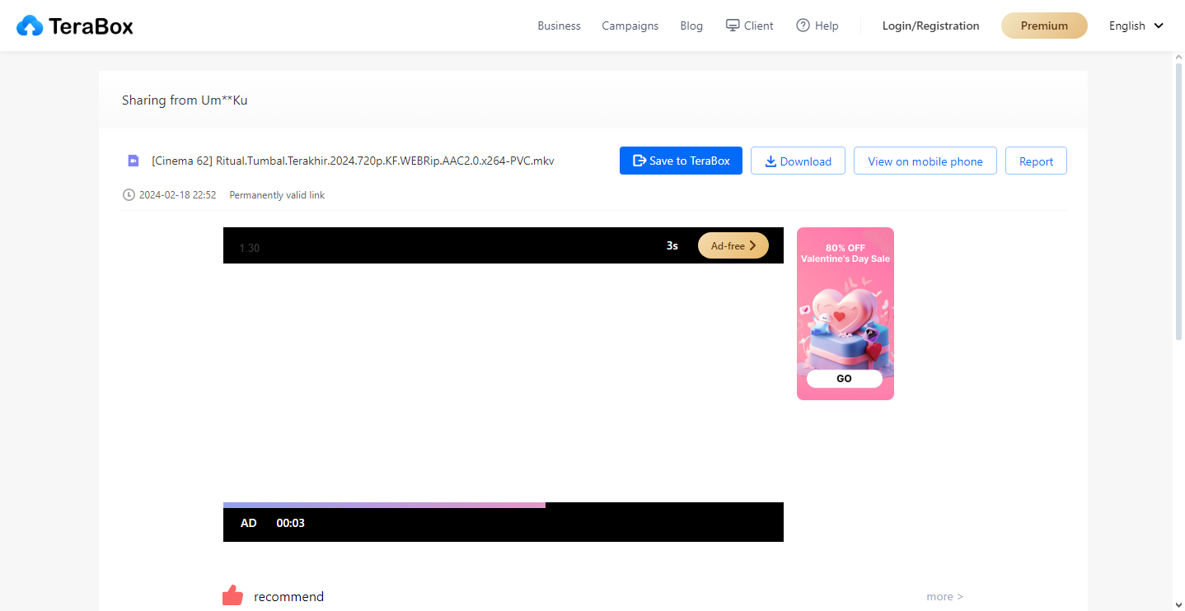Click the clock icon beside the date
The height and width of the screenshot is (611, 1185).
pyautogui.click(x=129, y=194)
